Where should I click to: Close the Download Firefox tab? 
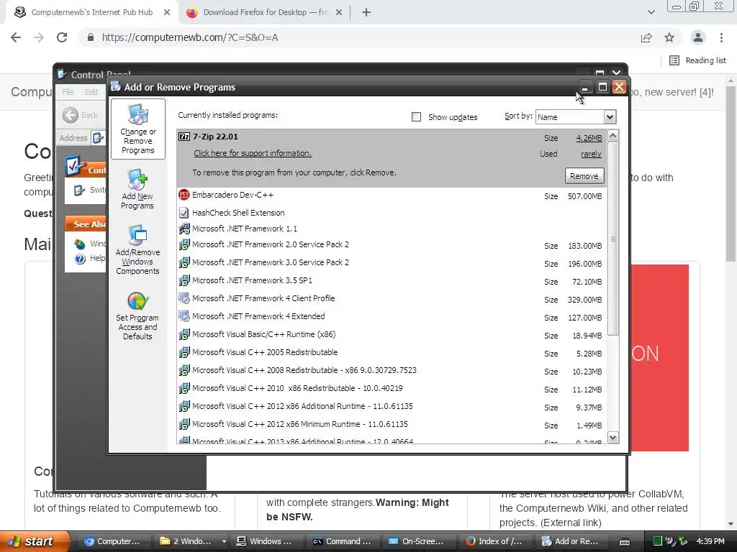point(339,12)
